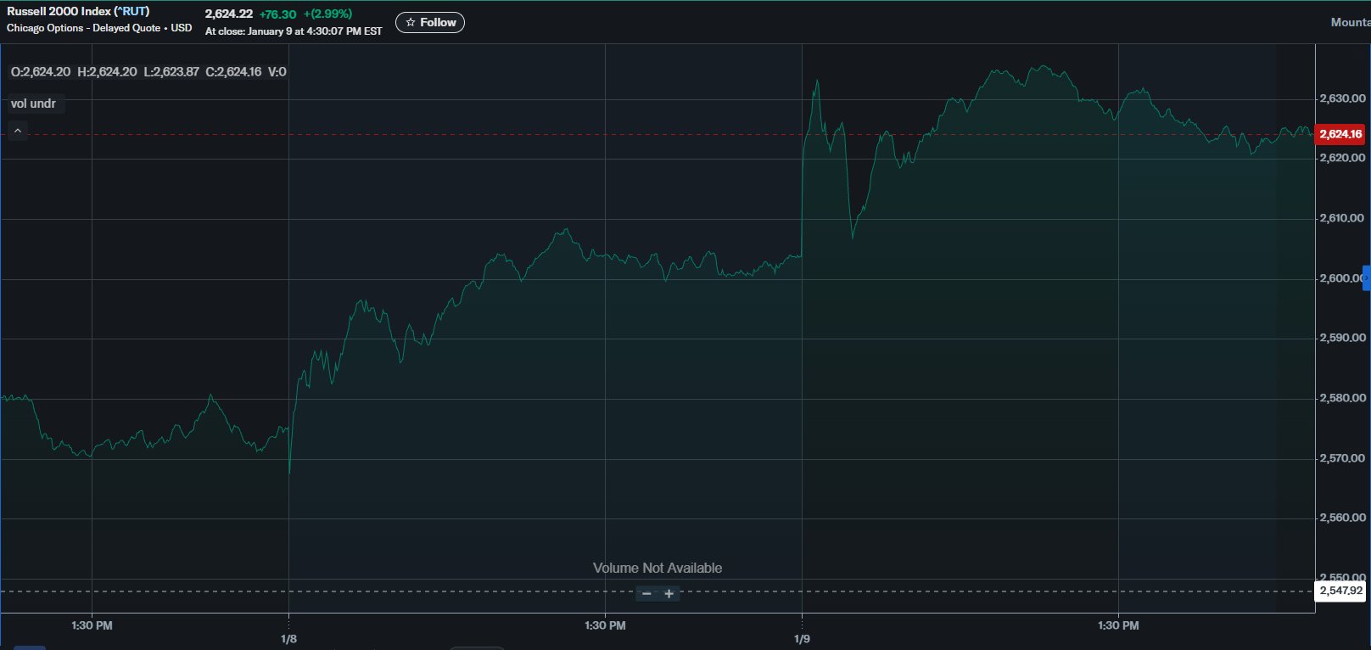Click the white 2,547.92 previous close tag
The width and height of the screenshot is (1371, 650).
click(1340, 591)
